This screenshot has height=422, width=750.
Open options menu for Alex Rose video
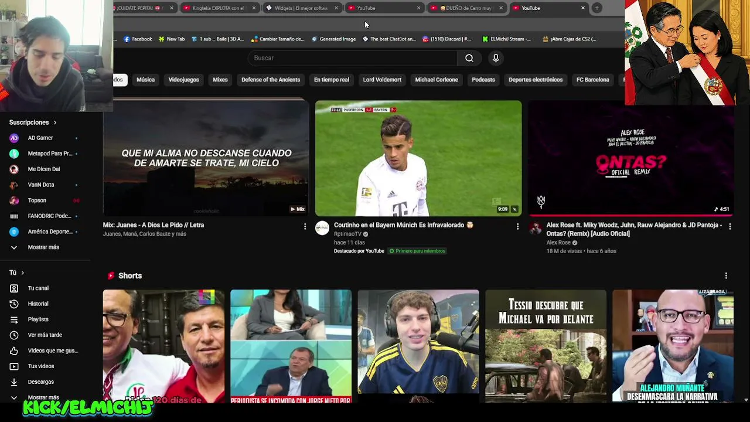click(x=729, y=226)
